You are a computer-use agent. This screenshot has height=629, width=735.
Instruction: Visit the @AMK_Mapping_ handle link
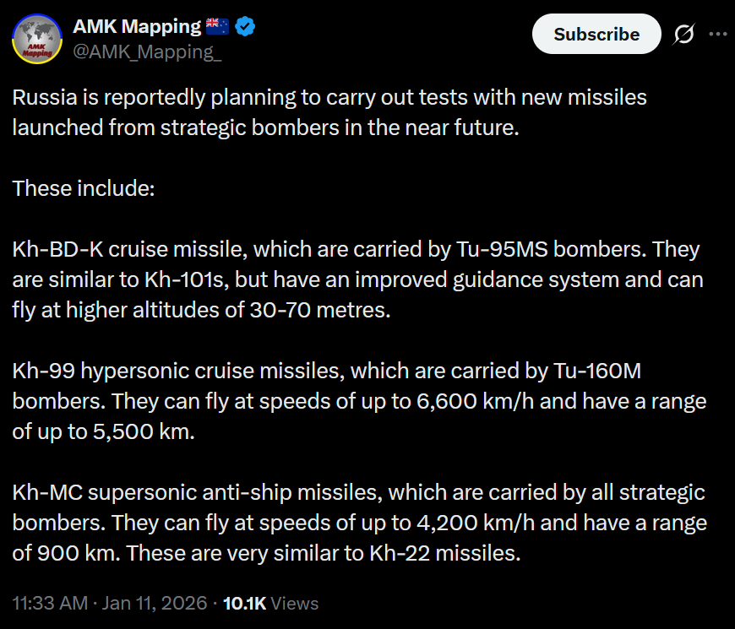click(147, 52)
